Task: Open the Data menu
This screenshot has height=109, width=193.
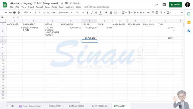Action: 47,7
